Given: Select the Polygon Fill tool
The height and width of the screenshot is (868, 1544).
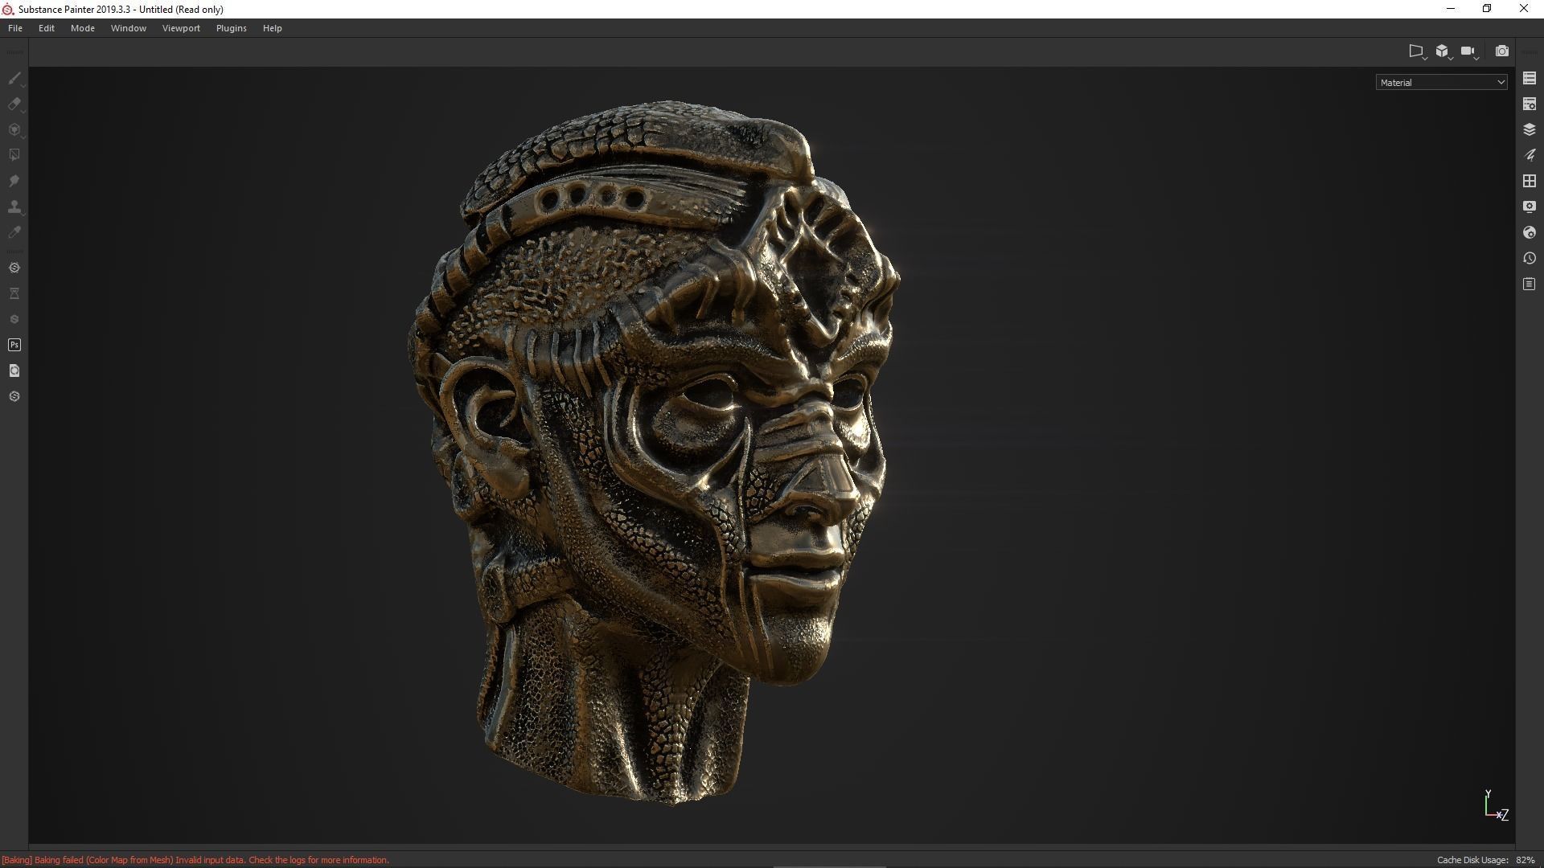Looking at the screenshot, I should [x=14, y=155].
